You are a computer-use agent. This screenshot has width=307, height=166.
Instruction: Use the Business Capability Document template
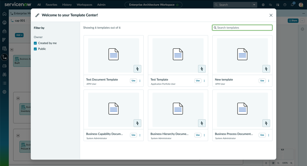click(x=133, y=135)
